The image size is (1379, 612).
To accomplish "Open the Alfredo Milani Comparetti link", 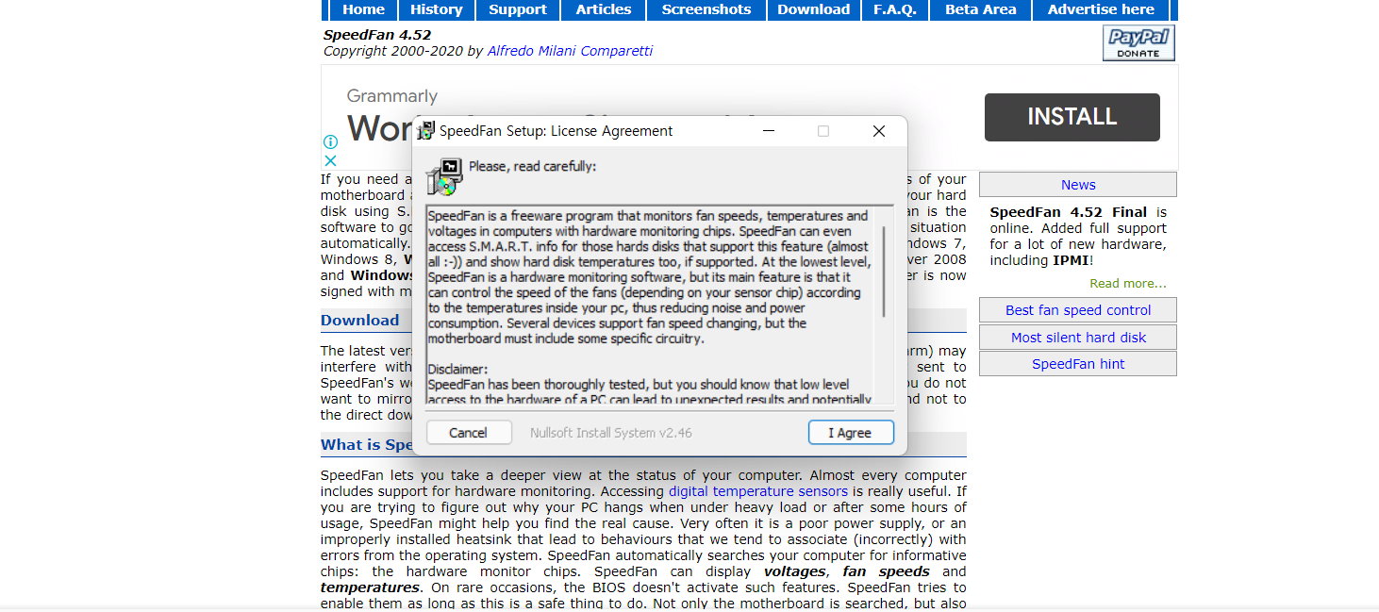I will tap(570, 51).
